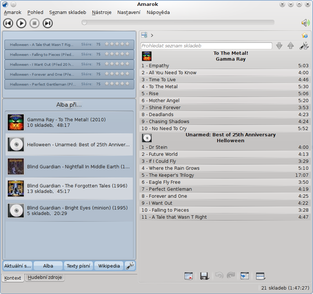Go to the currently playing track
313x294 pixels.
pyautogui.click(x=245, y=276)
